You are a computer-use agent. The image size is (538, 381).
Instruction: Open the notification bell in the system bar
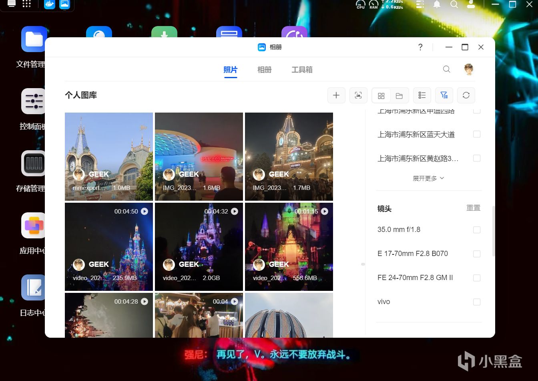437,4
